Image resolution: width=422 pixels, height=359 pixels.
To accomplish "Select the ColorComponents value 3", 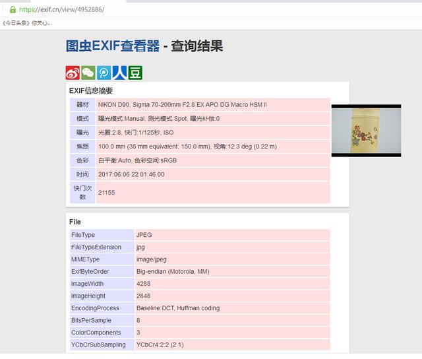I will tap(233, 333).
